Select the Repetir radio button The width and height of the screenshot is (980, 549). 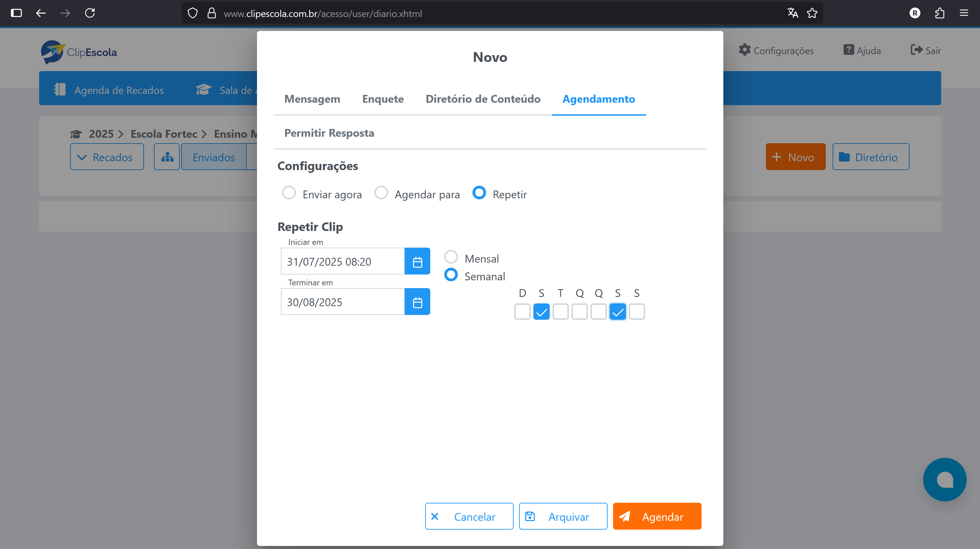click(x=479, y=193)
